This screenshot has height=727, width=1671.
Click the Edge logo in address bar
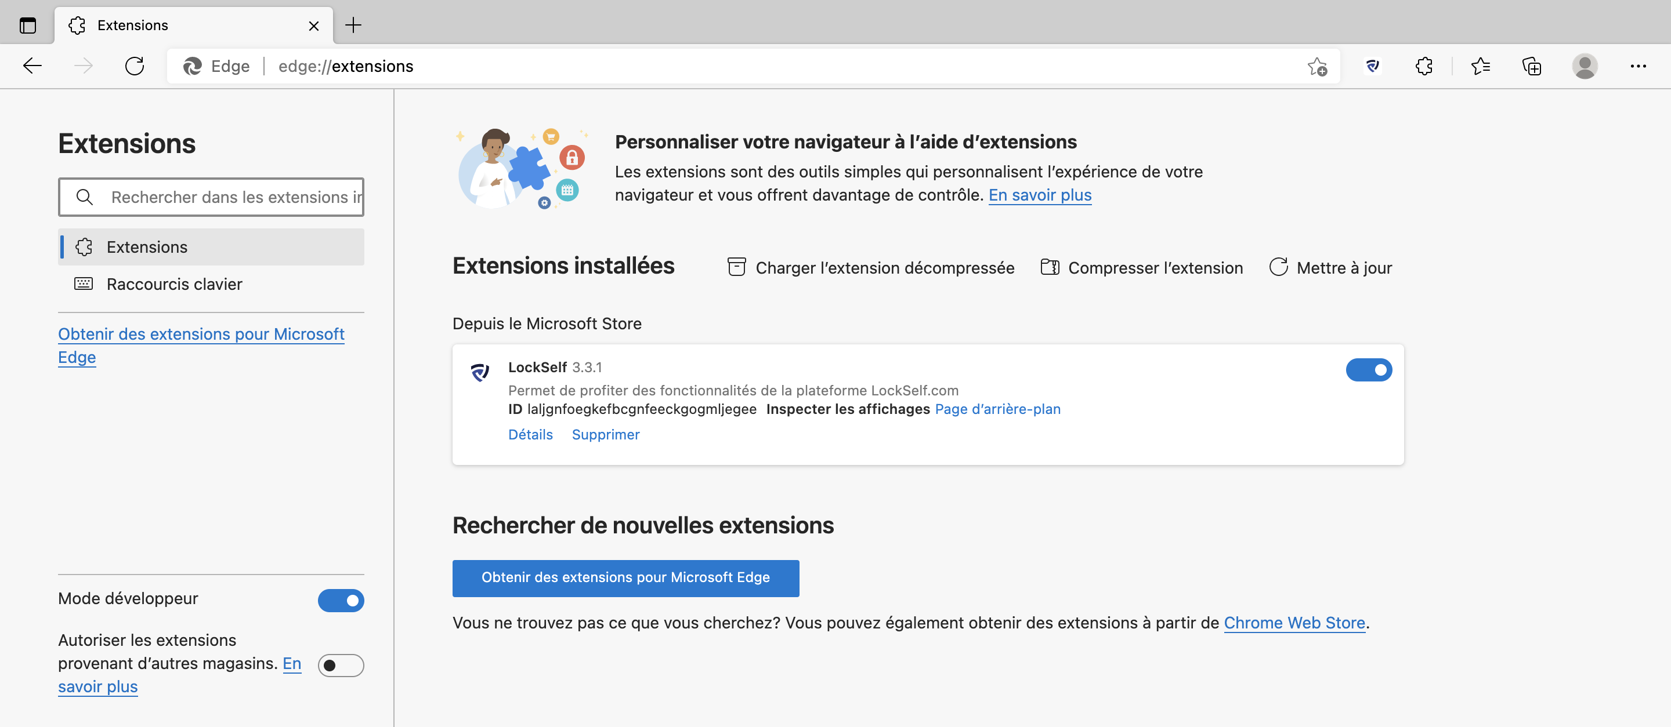coord(193,66)
